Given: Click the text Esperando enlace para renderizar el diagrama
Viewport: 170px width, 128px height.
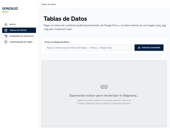Looking at the screenshot, I should point(104,95).
